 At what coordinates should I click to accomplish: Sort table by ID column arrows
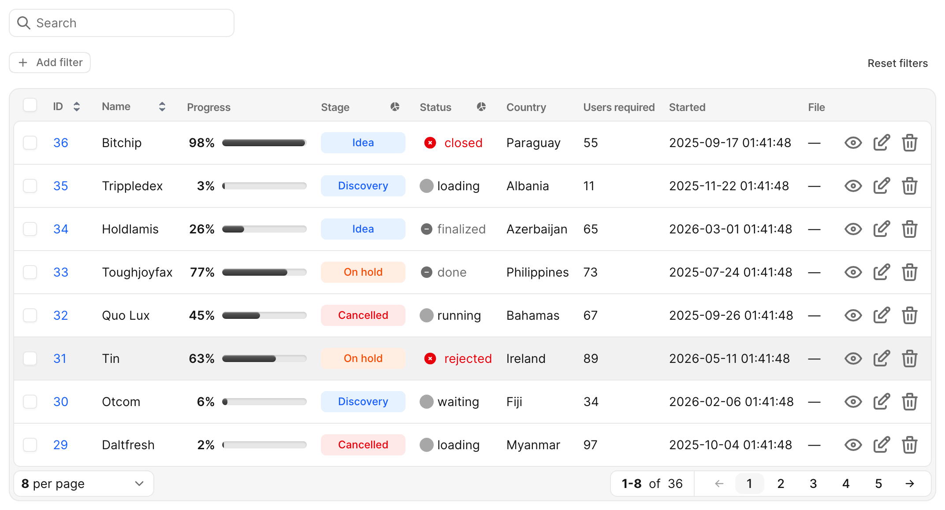tap(77, 107)
